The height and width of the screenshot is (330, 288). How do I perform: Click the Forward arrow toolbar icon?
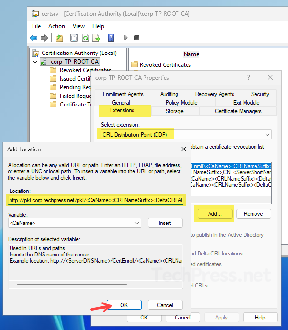pyautogui.click(x=44, y=38)
